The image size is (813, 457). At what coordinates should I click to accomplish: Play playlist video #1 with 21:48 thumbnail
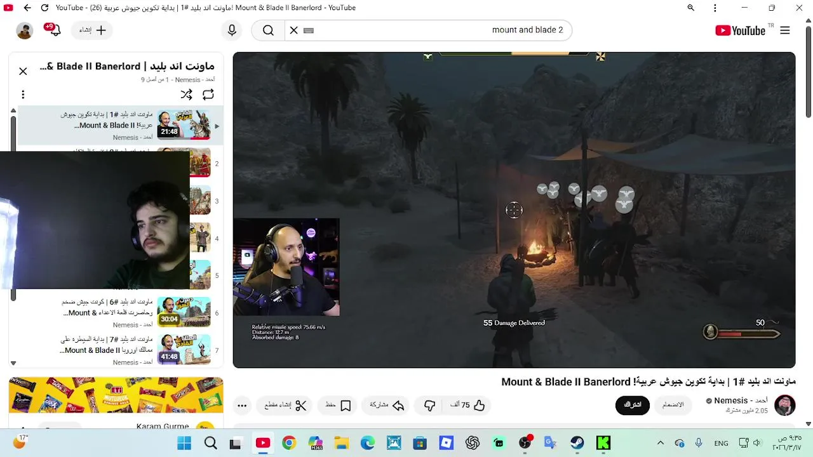pyautogui.click(x=184, y=125)
